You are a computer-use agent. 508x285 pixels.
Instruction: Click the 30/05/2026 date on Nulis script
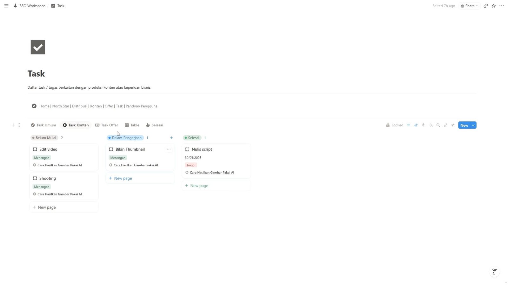(193, 158)
